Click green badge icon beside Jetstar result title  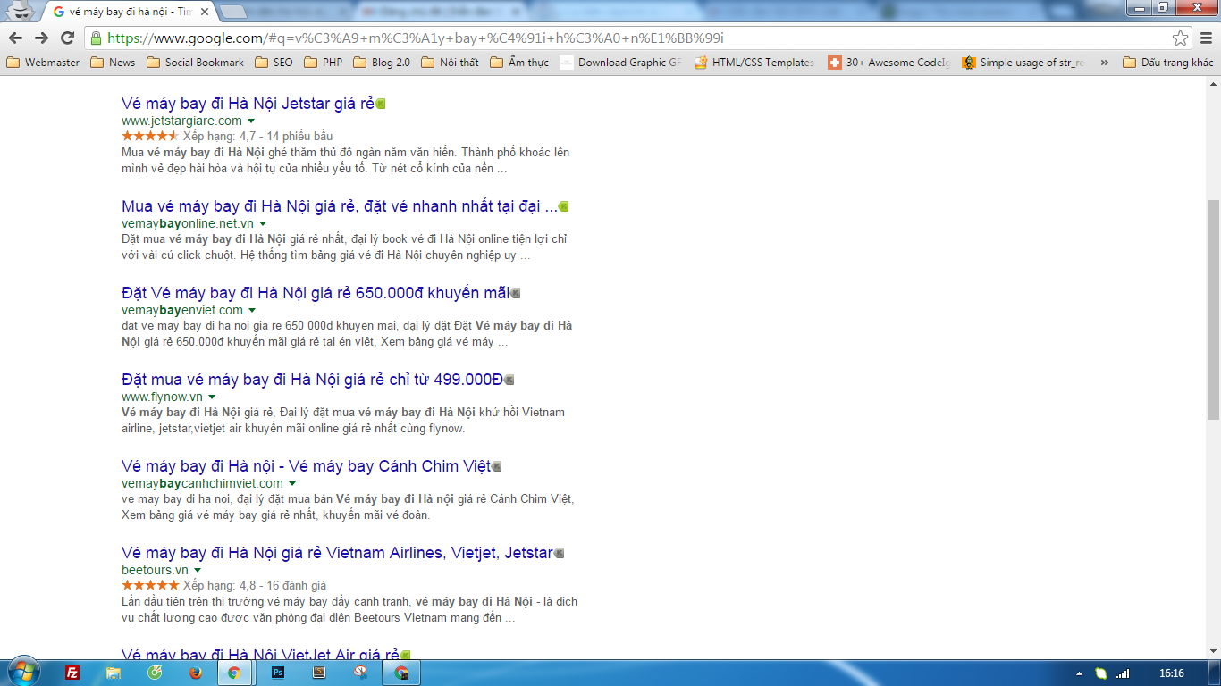(x=381, y=104)
